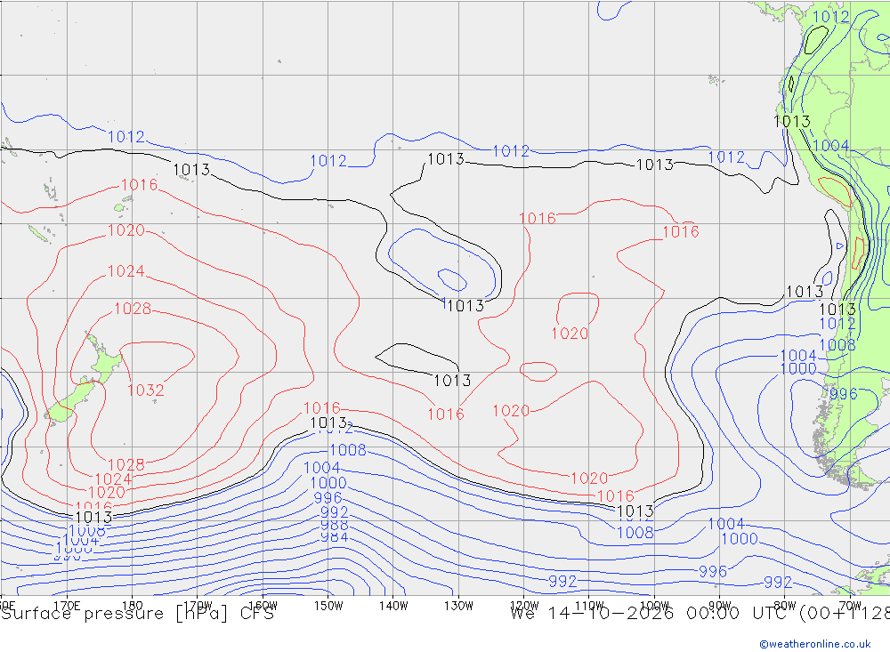Click the 130W longitude axis label

(x=458, y=606)
